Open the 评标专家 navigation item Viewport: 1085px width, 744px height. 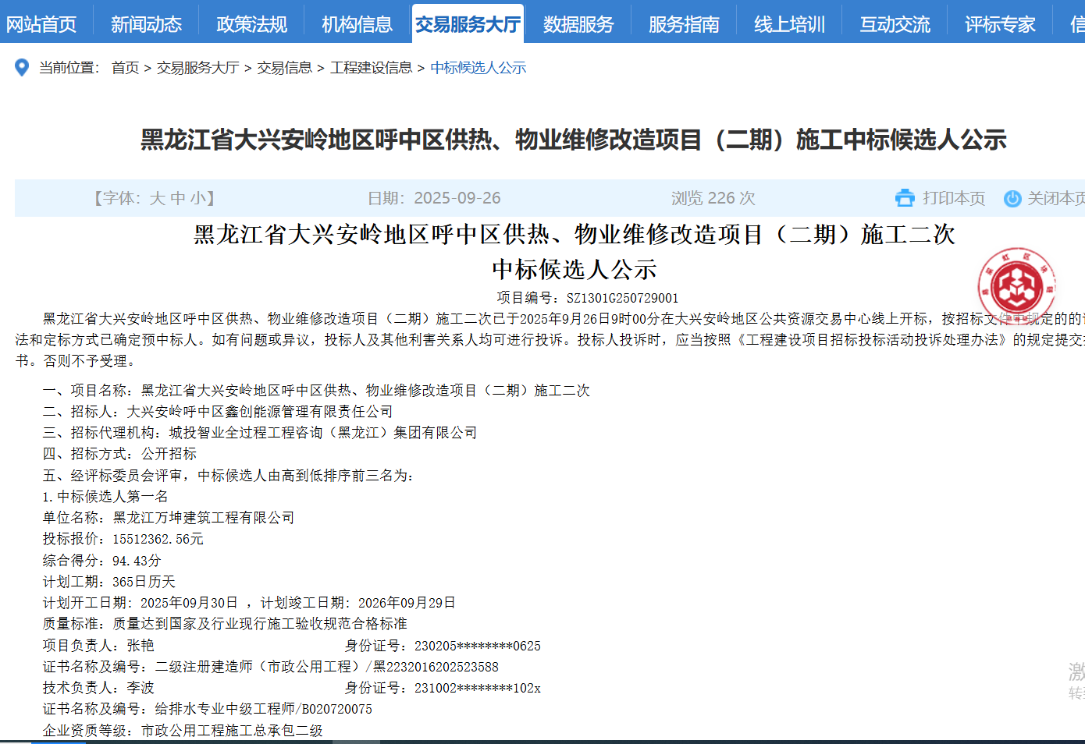tap(1000, 24)
